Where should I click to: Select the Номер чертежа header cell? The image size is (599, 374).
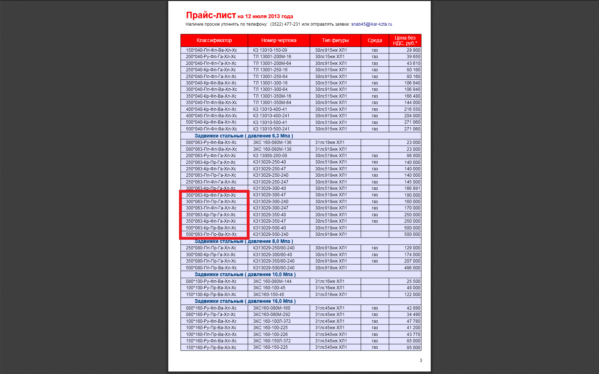pyautogui.click(x=278, y=40)
